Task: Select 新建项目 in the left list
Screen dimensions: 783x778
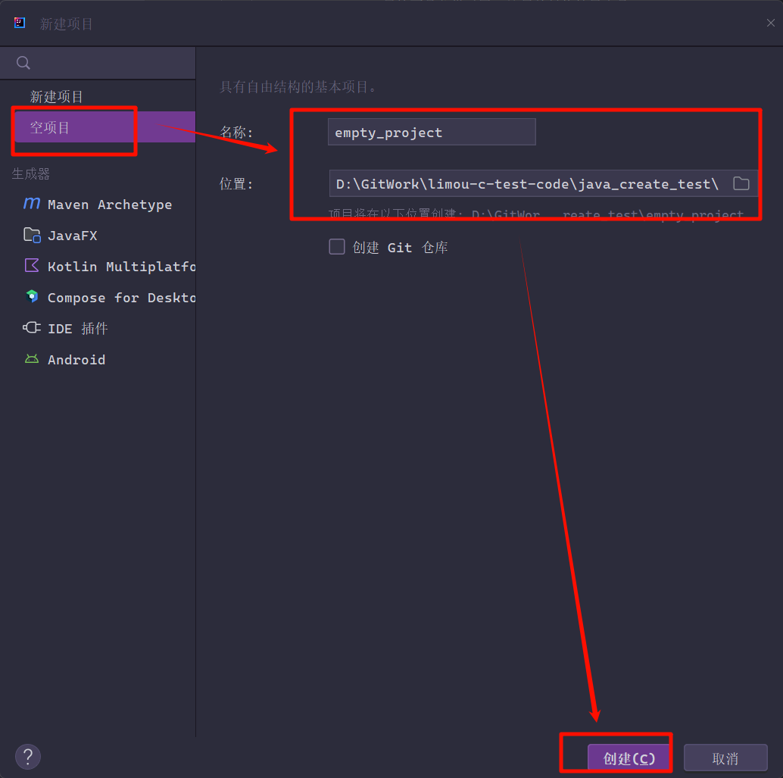Action: click(x=57, y=97)
